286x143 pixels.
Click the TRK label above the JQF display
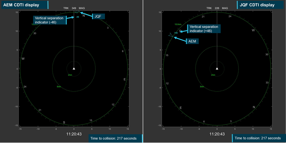pyautogui.click(x=209, y=8)
